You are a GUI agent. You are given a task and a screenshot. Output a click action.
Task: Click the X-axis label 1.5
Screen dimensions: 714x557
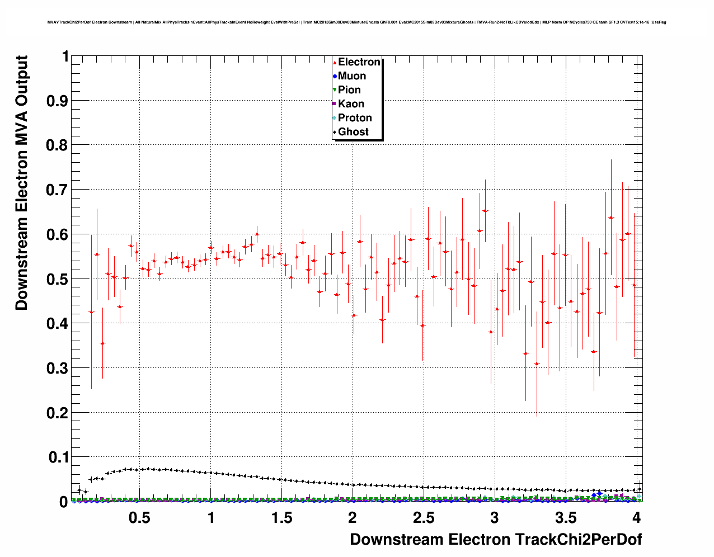281,518
